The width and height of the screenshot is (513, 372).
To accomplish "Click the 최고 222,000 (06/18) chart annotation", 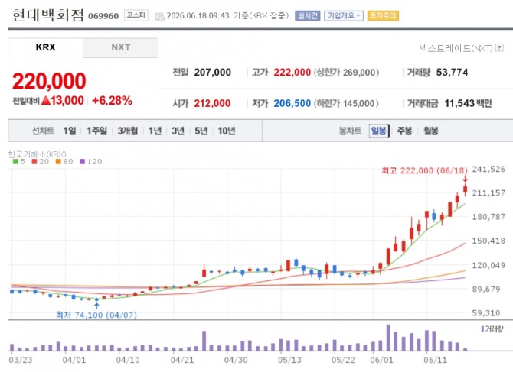I will click(x=425, y=170).
